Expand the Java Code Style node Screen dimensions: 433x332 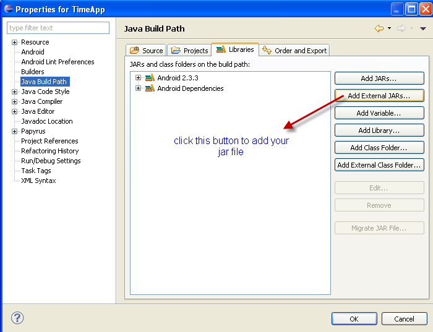14,92
